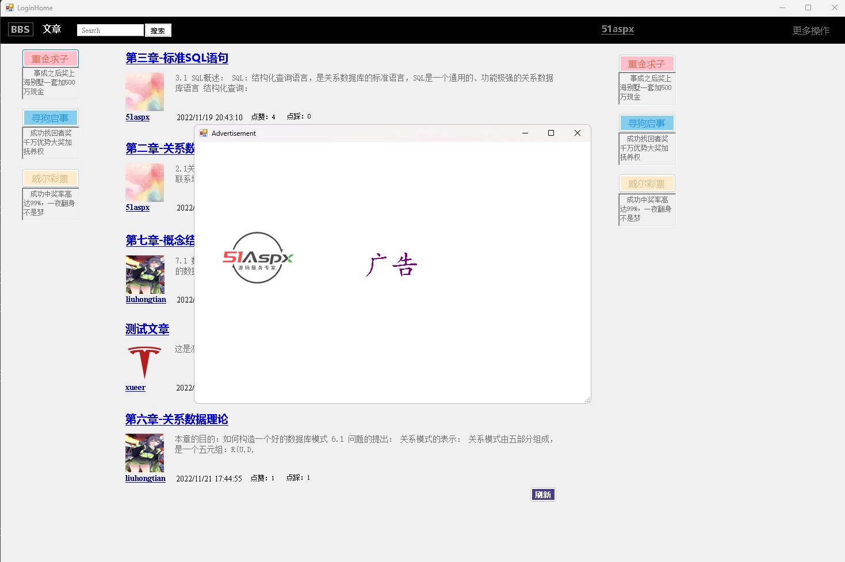Image resolution: width=845 pixels, height=562 pixels.
Task: Click 点赞 count on 第三章 article
Action: pos(263,117)
